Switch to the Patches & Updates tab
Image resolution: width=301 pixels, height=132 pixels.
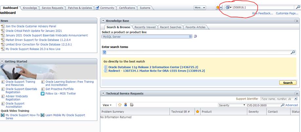coord(80,8)
